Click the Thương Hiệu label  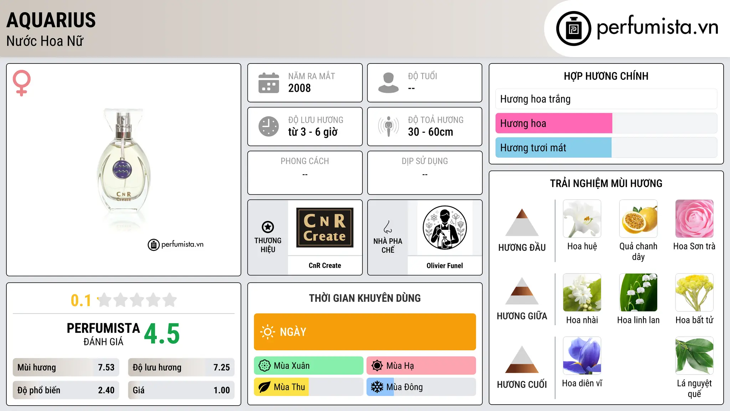pos(268,245)
